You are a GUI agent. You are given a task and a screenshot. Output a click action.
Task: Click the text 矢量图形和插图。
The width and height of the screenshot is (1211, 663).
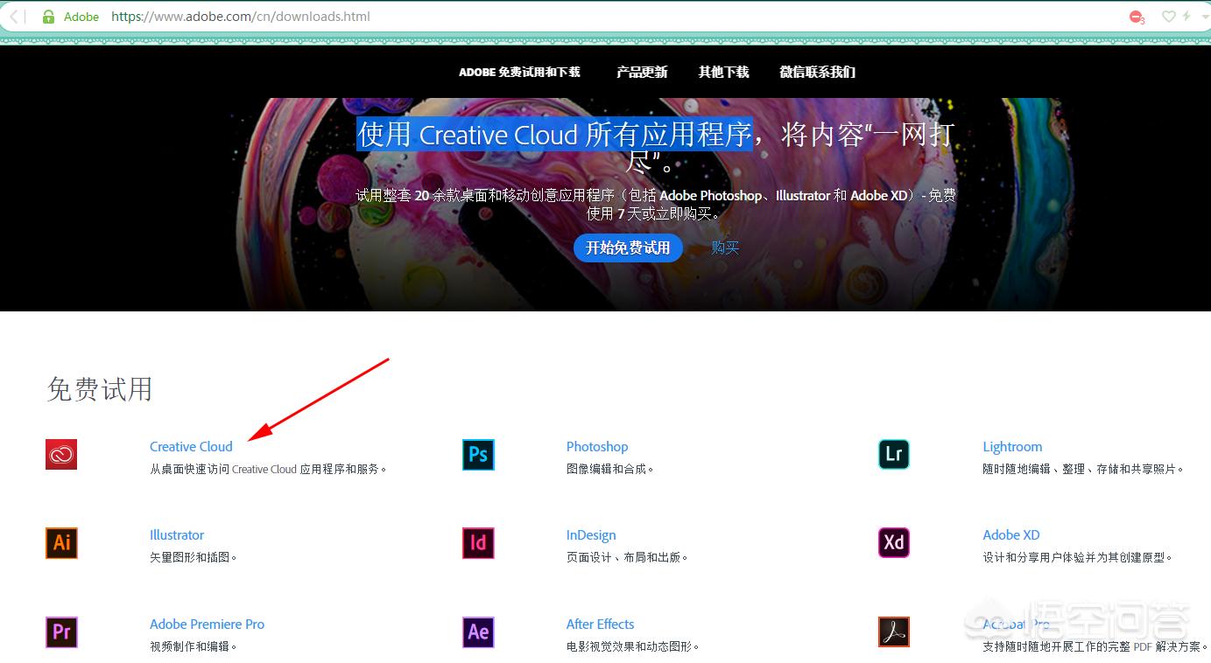click(194, 557)
